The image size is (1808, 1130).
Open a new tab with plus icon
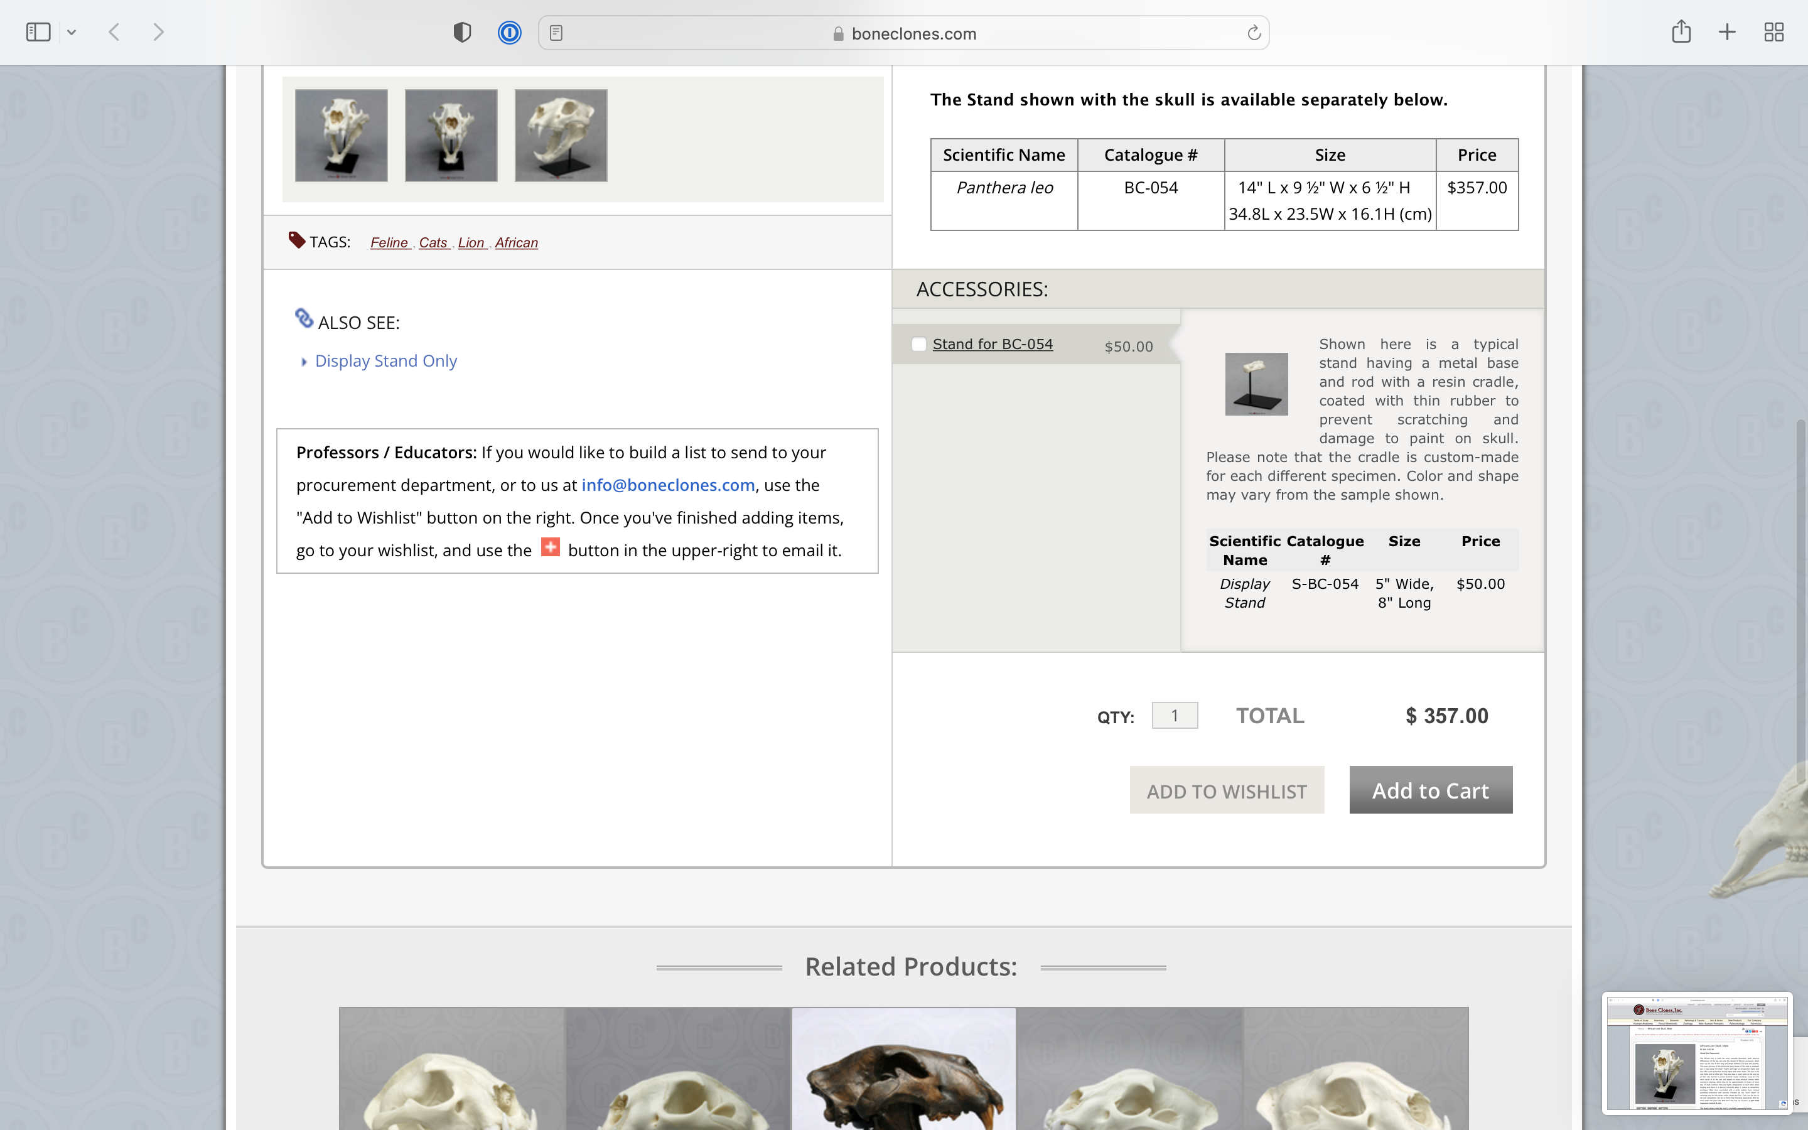[x=1727, y=32]
